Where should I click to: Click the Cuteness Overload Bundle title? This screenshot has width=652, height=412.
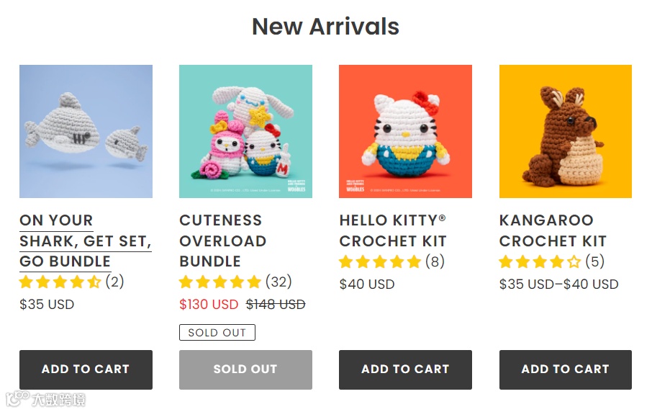[x=222, y=241]
